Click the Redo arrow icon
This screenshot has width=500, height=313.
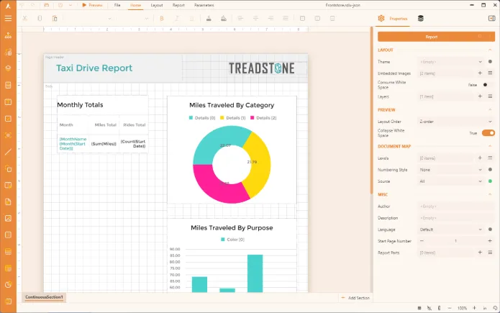[x=32, y=5]
